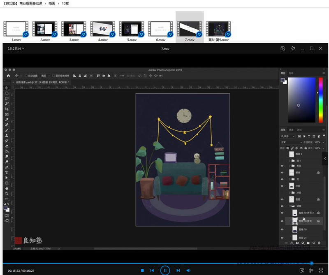Open the 3.mov video thumbnail
329x275 pixels.
[74, 29]
